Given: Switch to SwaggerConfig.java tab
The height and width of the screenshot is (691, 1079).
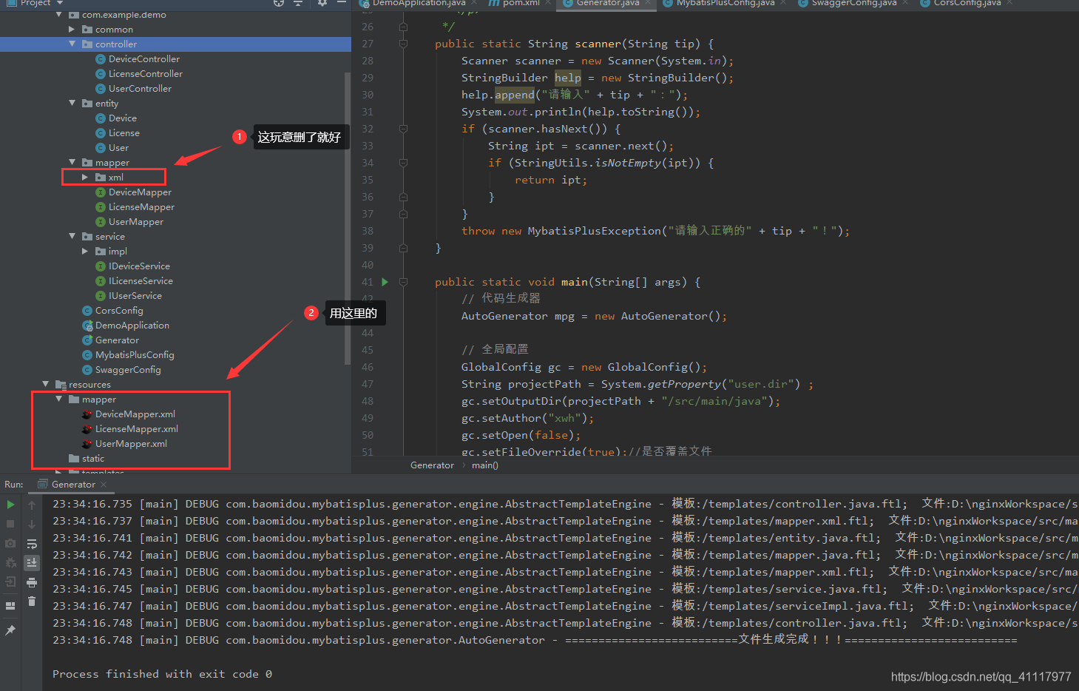Looking at the screenshot, I should click(854, 3).
